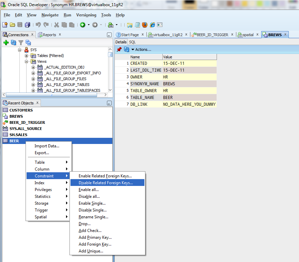299x262 pixels.
Task: Freeze view with the red pin icon
Action: (119, 49)
